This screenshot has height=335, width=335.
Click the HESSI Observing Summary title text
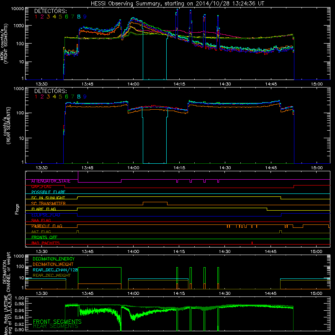(177, 4)
